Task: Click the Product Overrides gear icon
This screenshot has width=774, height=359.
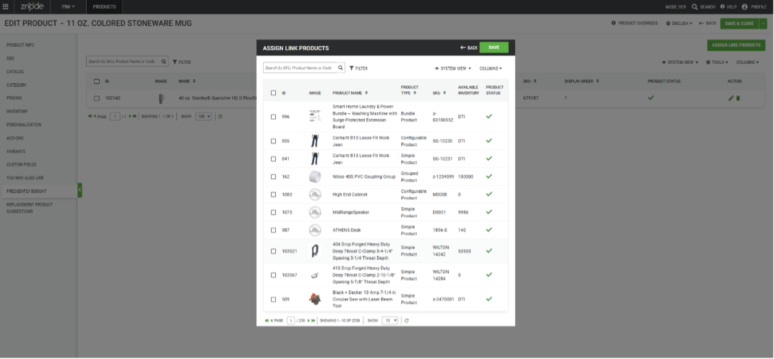Action: [613, 23]
